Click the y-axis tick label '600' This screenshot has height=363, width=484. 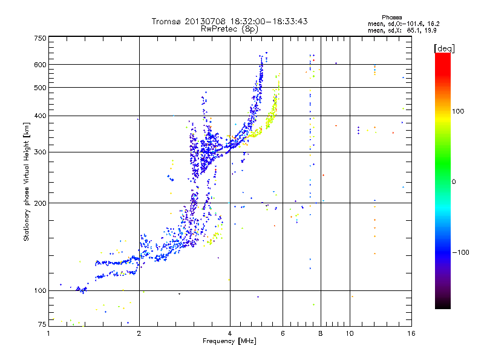point(40,65)
